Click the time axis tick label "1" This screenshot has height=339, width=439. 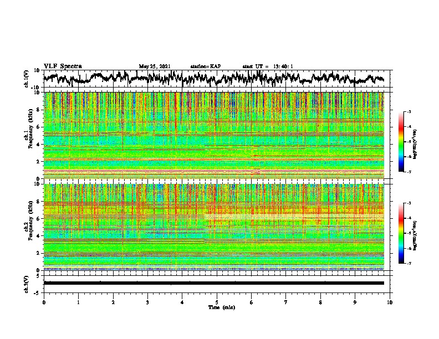click(78, 302)
